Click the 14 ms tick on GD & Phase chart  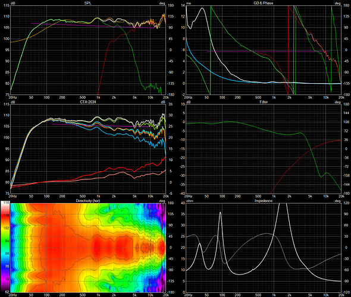[183, 5]
